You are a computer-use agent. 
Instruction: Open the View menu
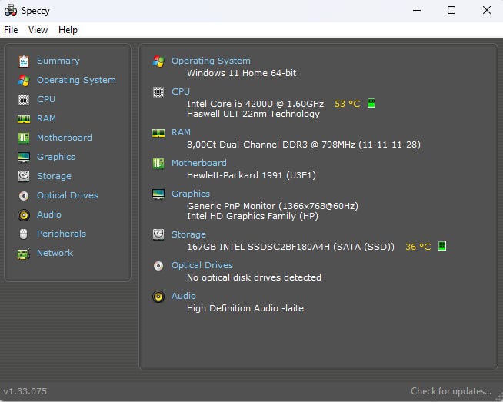pyautogui.click(x=38, y=30)
